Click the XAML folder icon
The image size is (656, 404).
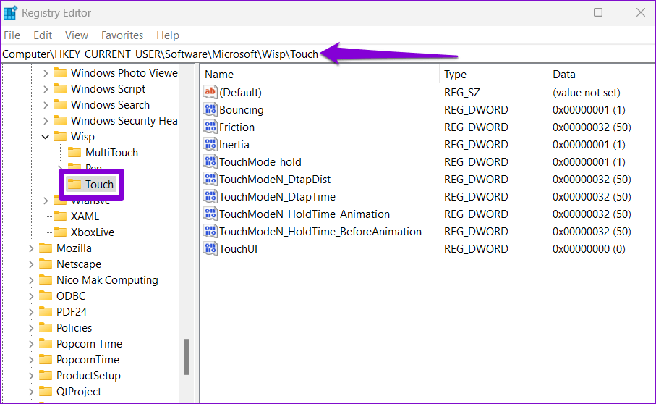click(60, 216)
